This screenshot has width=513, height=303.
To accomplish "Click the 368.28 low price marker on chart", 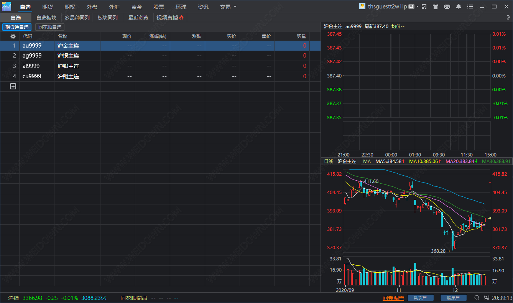I will coord(441,251).
